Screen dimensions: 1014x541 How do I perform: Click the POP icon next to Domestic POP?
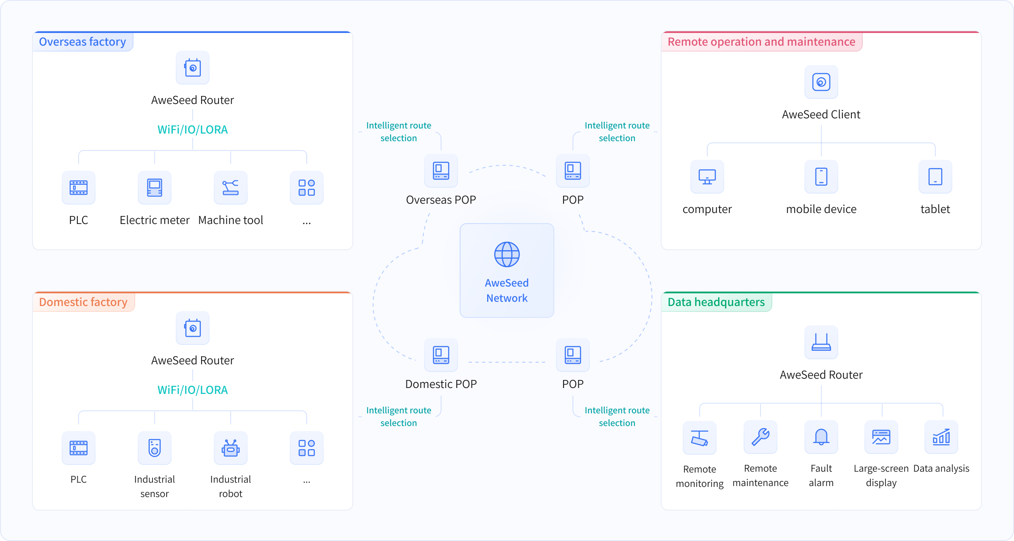click(x=573, y=355)
